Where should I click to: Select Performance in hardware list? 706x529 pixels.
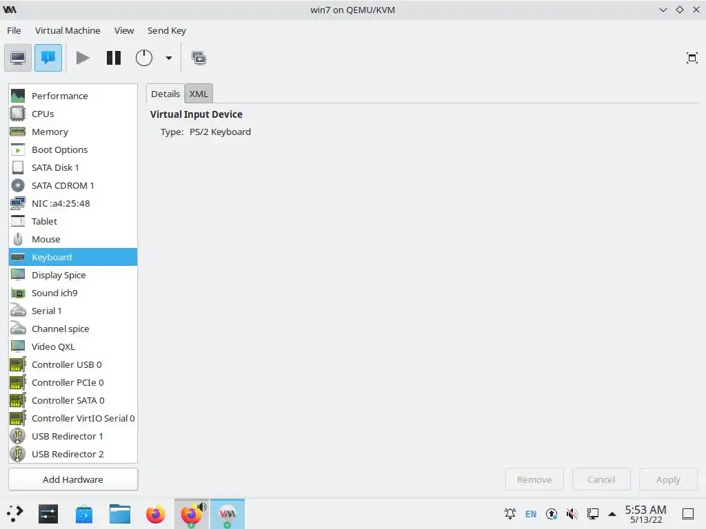[x=73, y=96]
